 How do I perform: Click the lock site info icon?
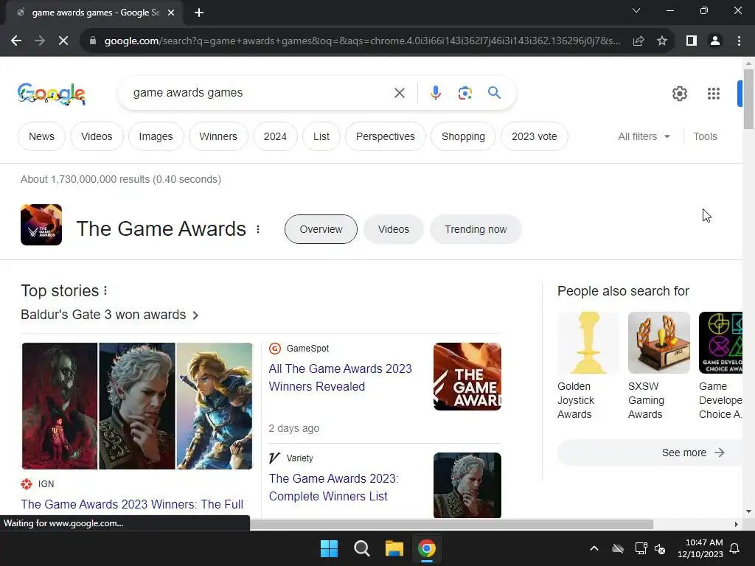pyautogui.click(x=93, y=41)
